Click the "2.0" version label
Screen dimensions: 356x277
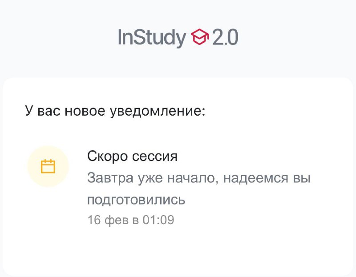(x=225, y=37)
